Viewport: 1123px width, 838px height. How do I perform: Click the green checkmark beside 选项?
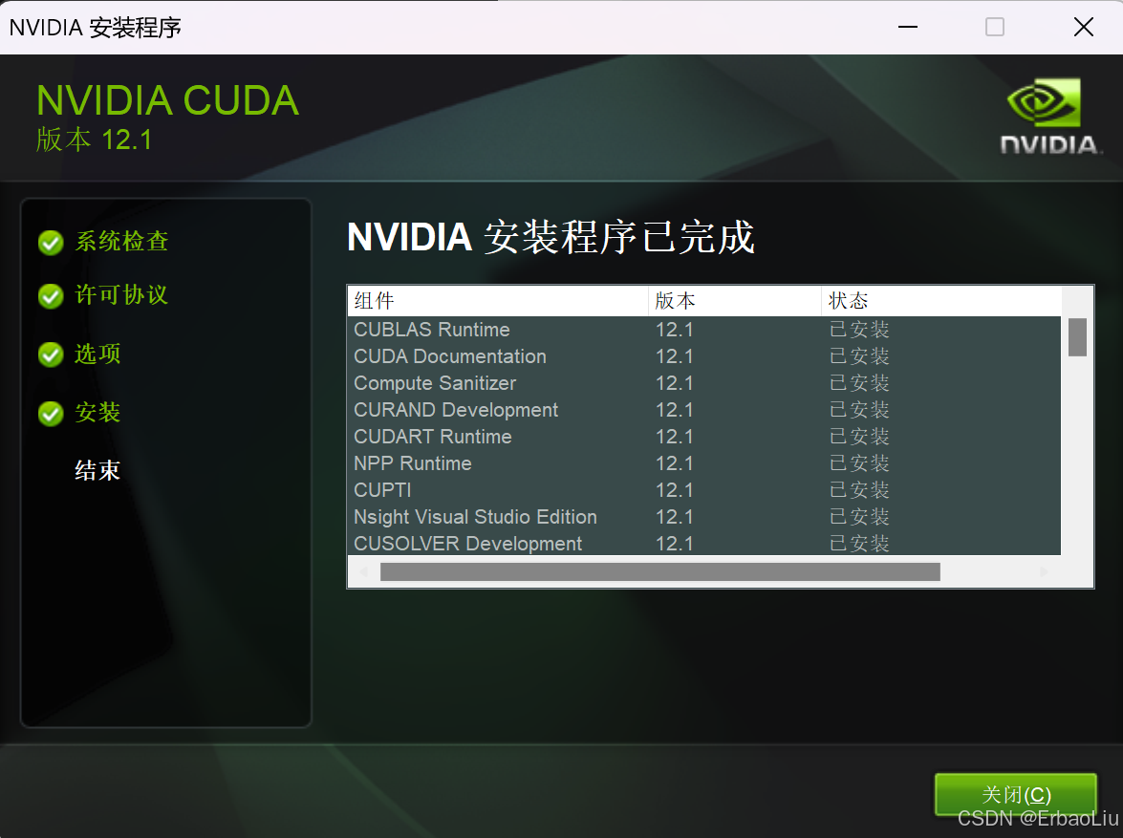click(x=51, y=355)
